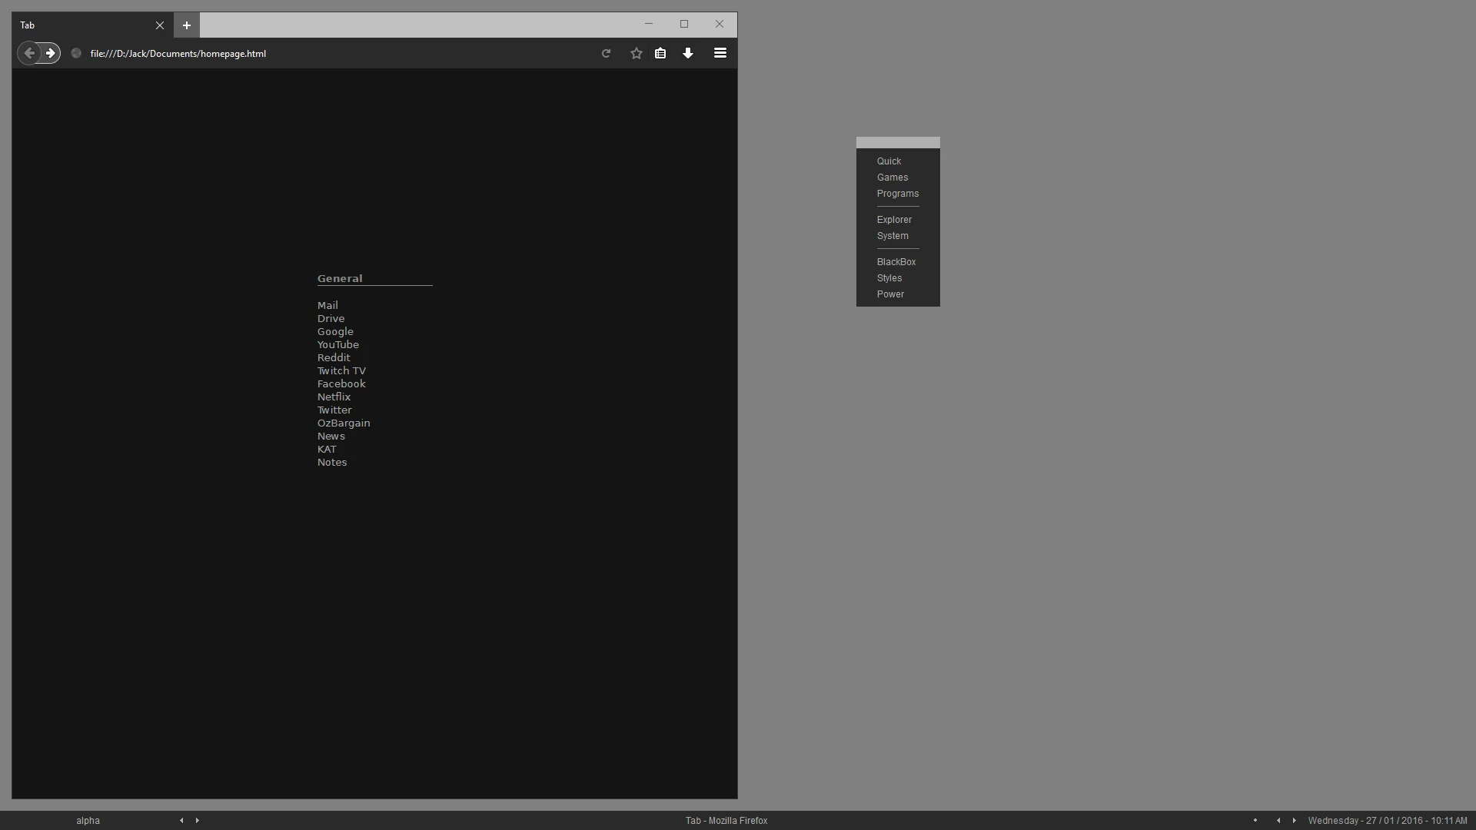The image size is (1476, 830).
Task: Click the site identity globe icon
Action: coord(76,53)
